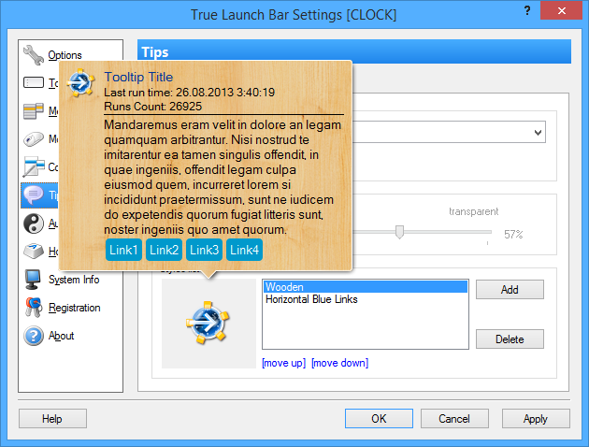589x447 pixels.
Task: Click the Registration keys icon
Action: coord(34,308)
